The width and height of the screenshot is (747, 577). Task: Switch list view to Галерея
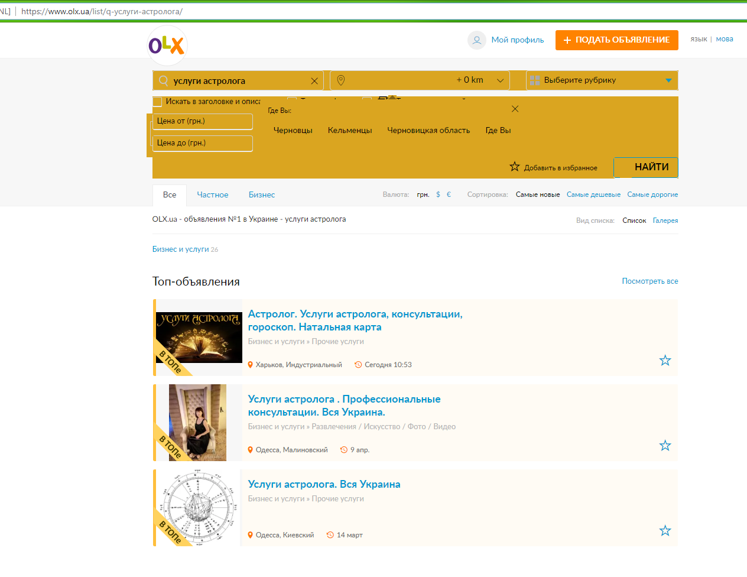[x=665, y=221]
